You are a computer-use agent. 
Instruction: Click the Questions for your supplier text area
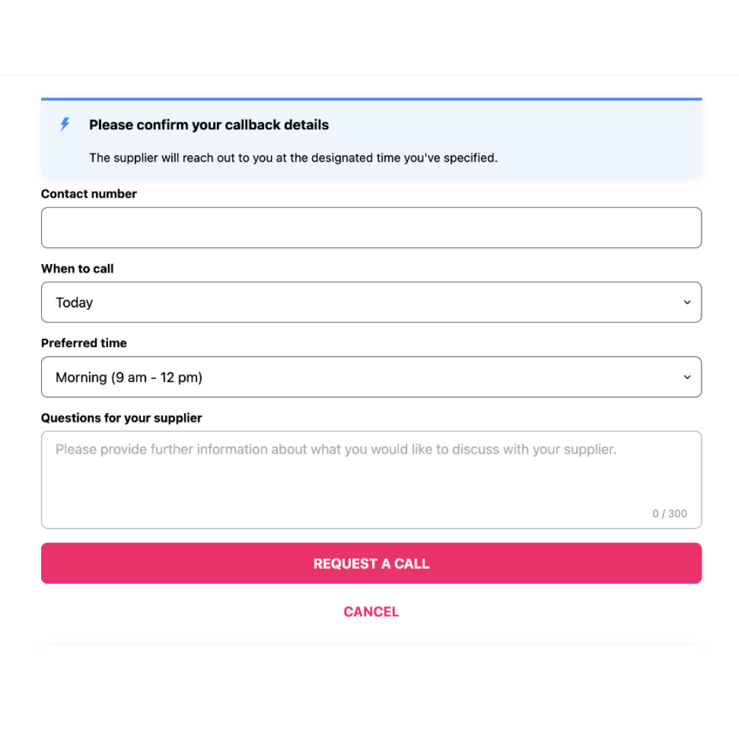click(371, 479)
